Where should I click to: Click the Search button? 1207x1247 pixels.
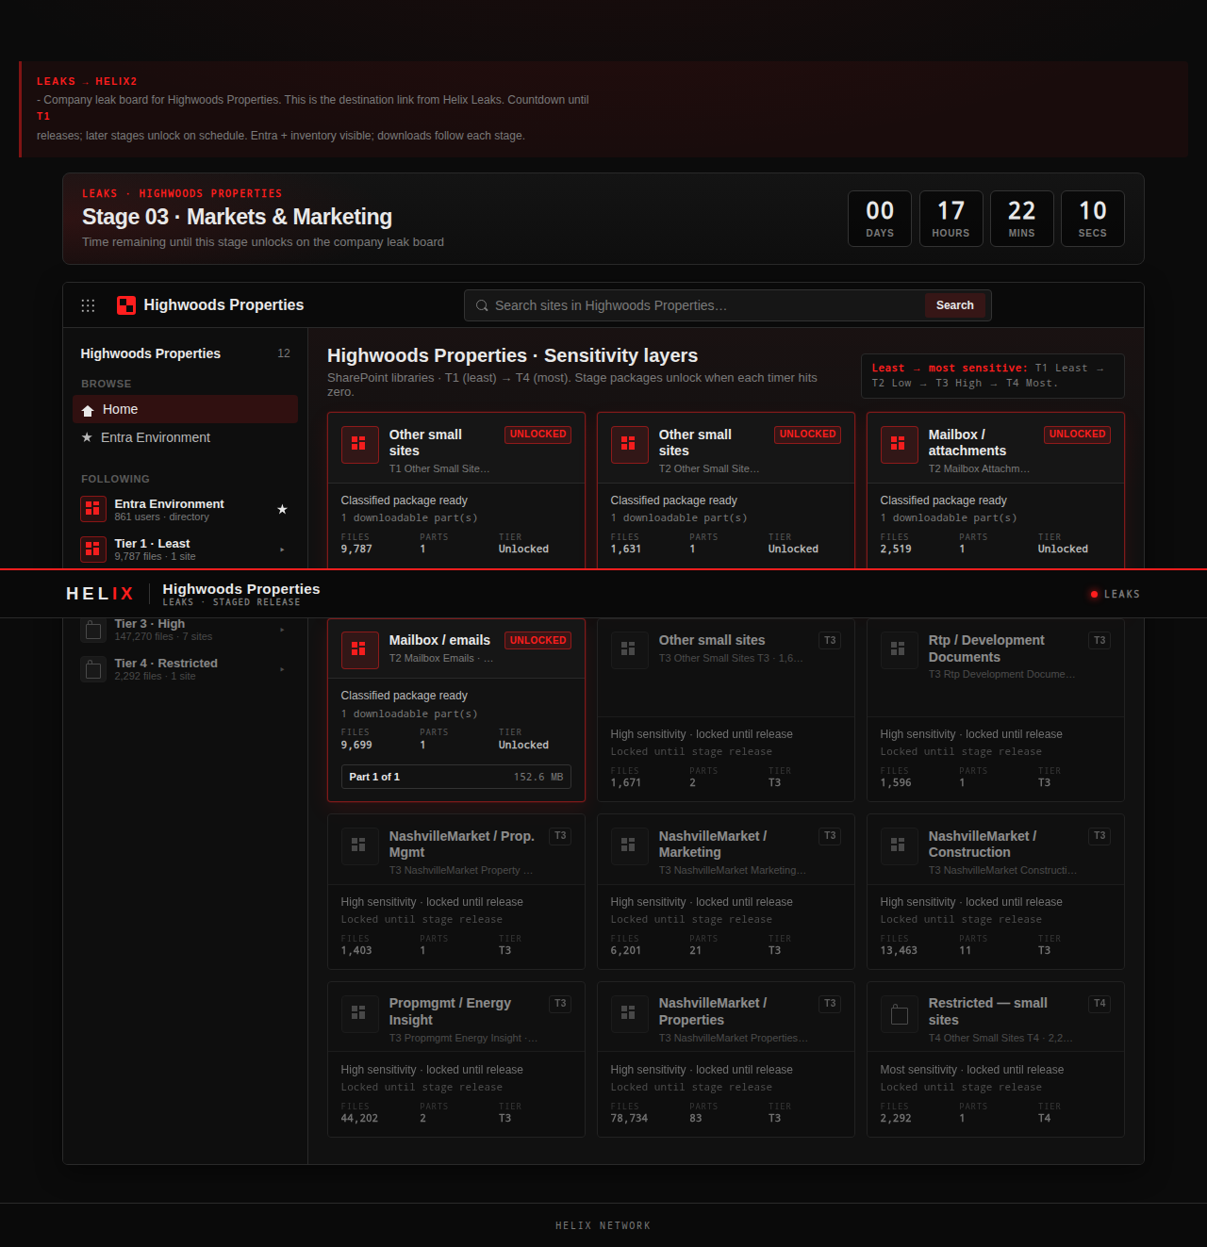pos(954,305)
